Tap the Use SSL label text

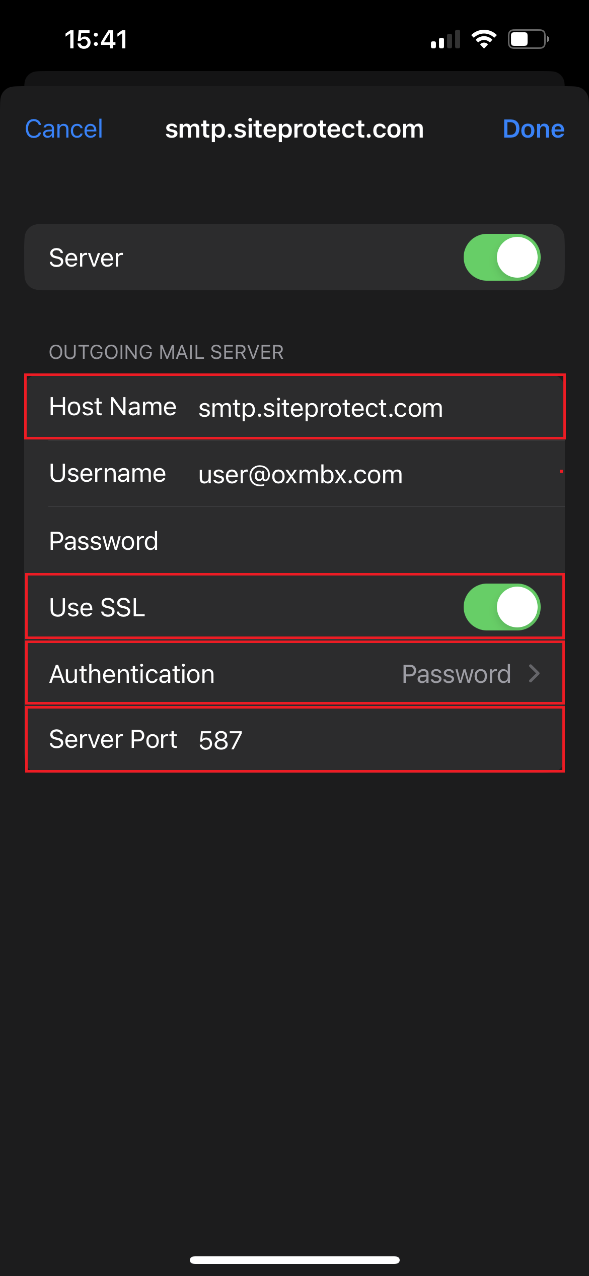[97, 607]
